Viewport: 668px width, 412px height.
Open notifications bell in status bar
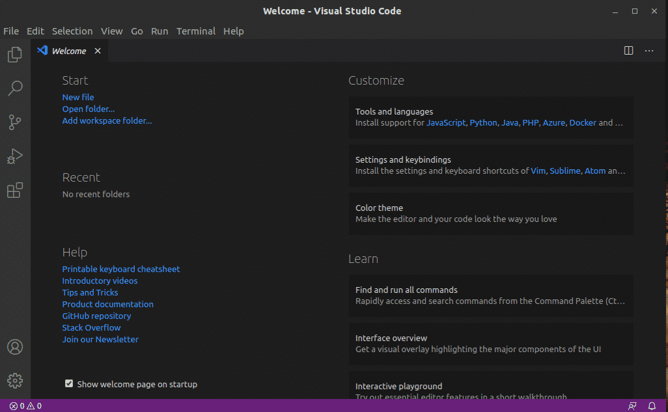click(x=652, y=406)
